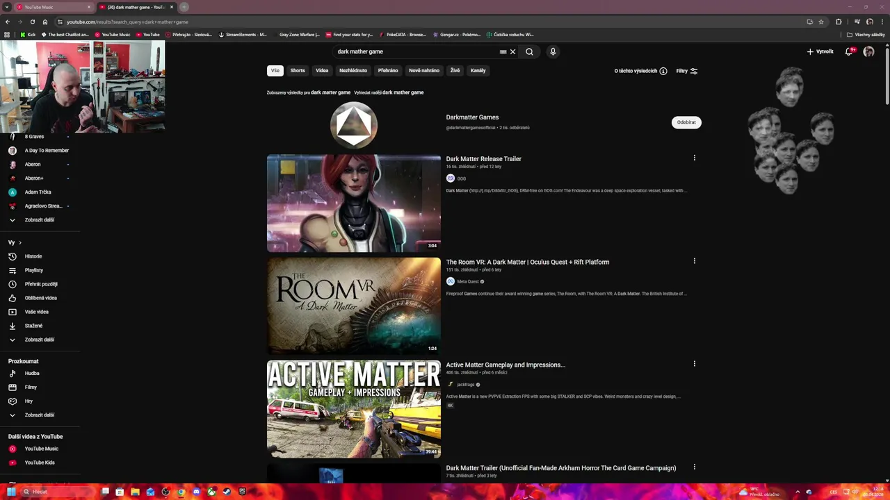Expand 'Zobrazit další' under the subscriptions list
Screen dimensions: 890x500
click(x=39, y=219)
